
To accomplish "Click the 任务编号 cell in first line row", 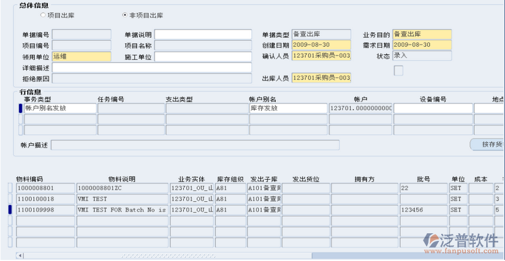I will click(131, 108).
